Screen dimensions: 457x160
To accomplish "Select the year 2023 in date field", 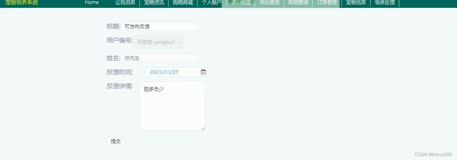I will [155, 72].
